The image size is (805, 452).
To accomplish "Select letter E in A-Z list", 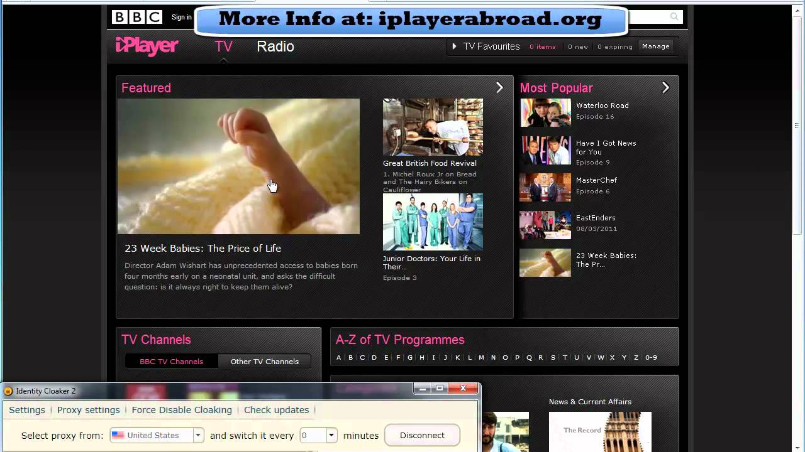I will point(386,358).
